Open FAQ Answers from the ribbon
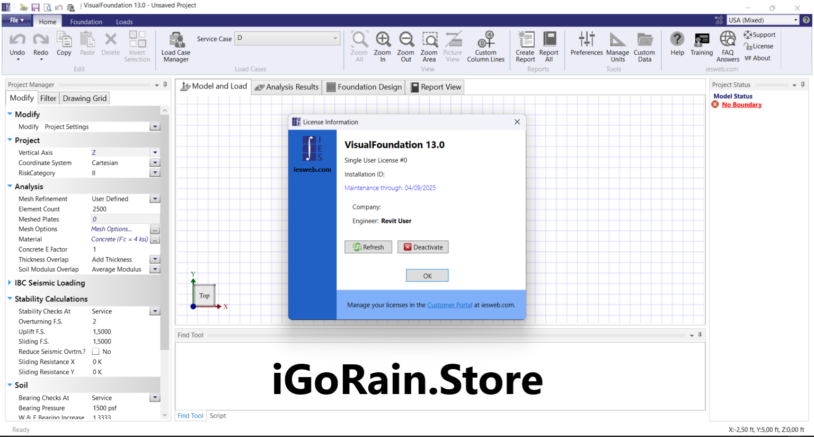The width and height of the screenshot is (814, 437). [728, 40]
